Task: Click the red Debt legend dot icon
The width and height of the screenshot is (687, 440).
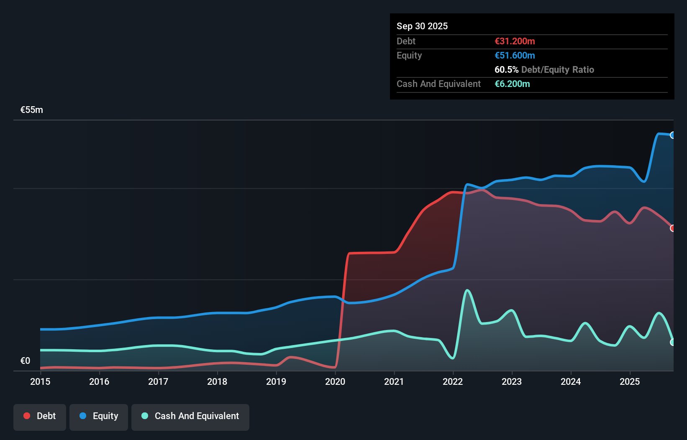Action: coord(26,416)
